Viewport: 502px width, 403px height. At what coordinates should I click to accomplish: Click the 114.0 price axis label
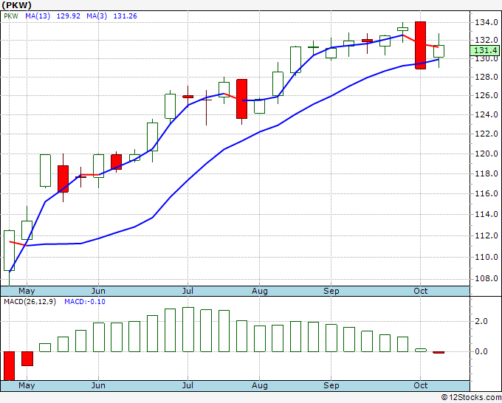(x=486, y=214)
